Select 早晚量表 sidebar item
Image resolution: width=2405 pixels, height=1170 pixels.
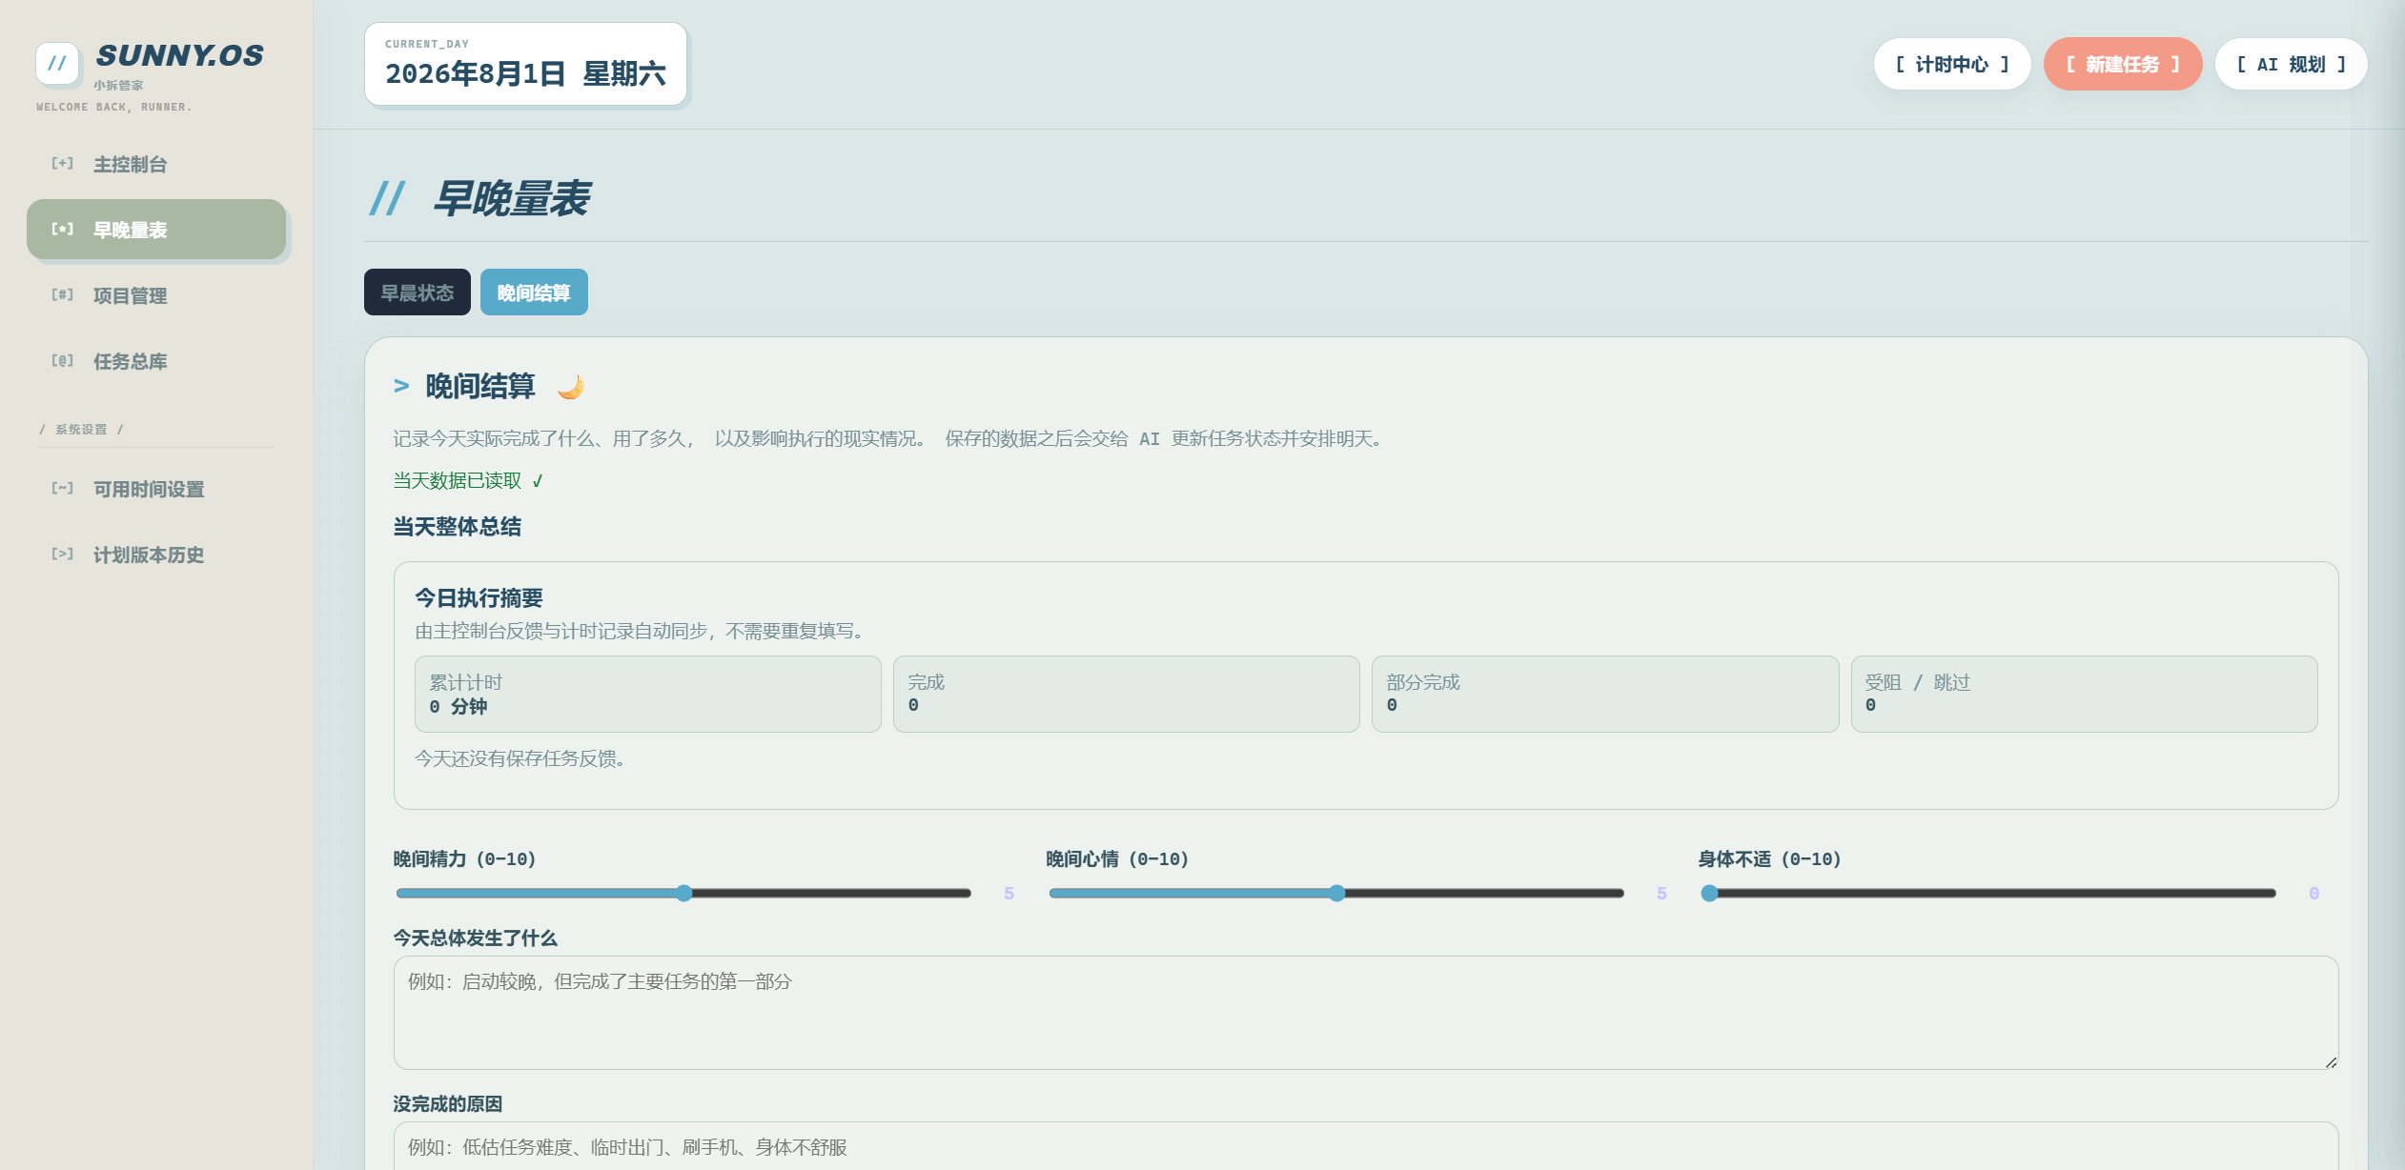(156, 230)
